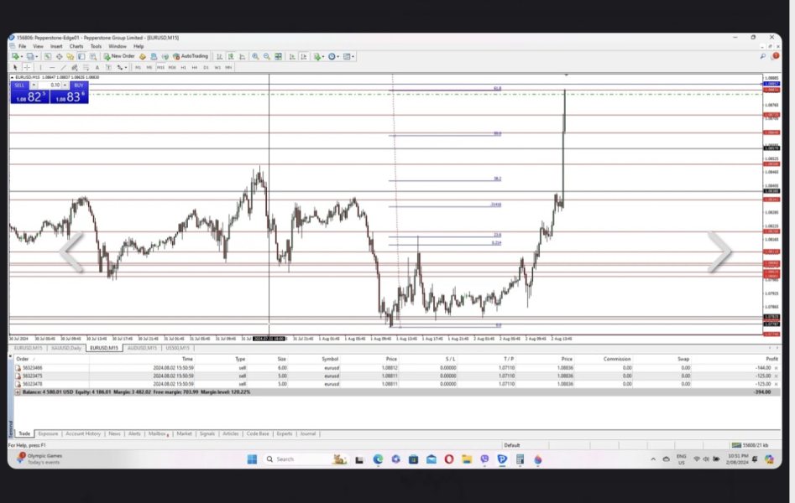Select the Equidistant Channel tool
Screen dimensions: 795x503
click(75, 67)
